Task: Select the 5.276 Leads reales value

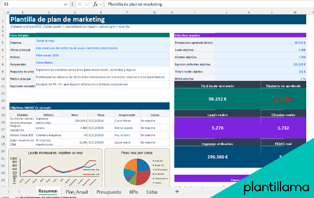Action: click(218, 128)
